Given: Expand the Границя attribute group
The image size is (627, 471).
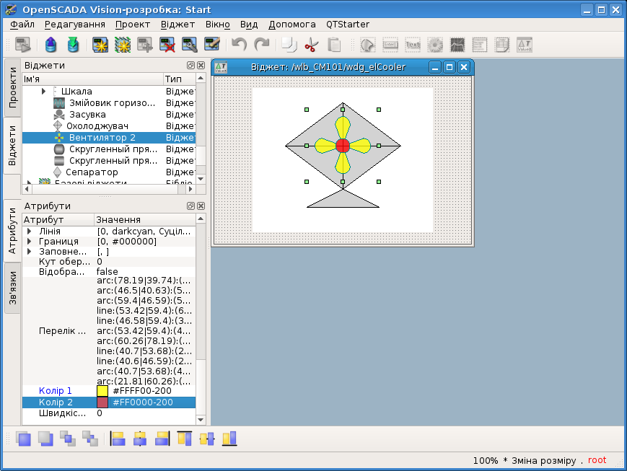Looking at the screenshot, I should (30, 242).
